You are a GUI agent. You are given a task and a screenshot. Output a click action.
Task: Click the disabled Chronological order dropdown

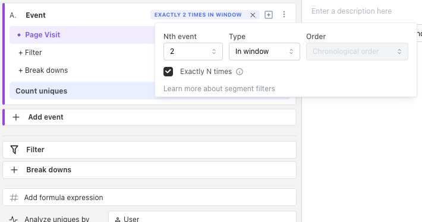pyautogui.click(x=357, y=52)
